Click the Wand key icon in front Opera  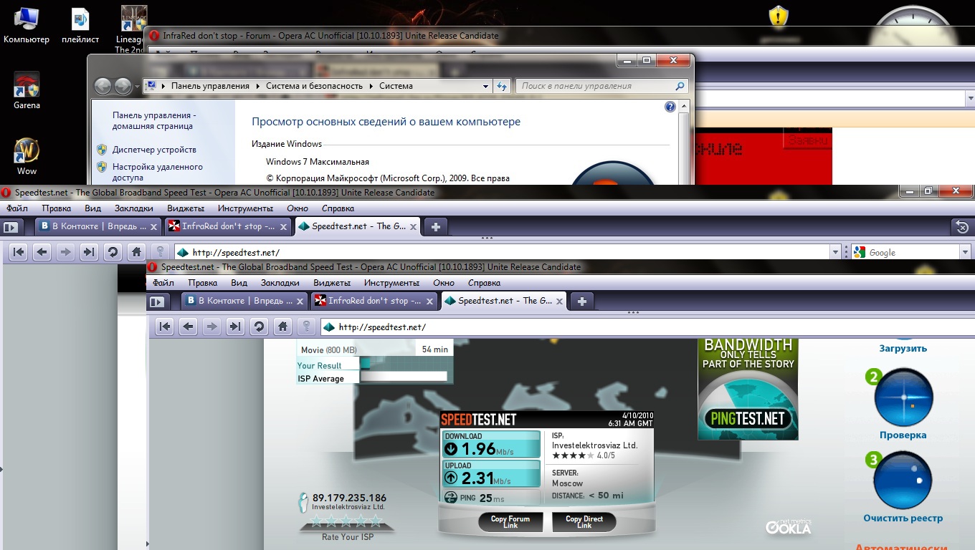pyautogui.click(x=306, y=327)
